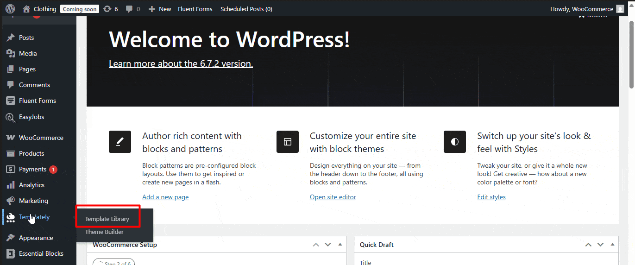The height and width of the screenshot is (265, 635).
Task: Open the Appearance menu label
Action: tap(36, 238)
